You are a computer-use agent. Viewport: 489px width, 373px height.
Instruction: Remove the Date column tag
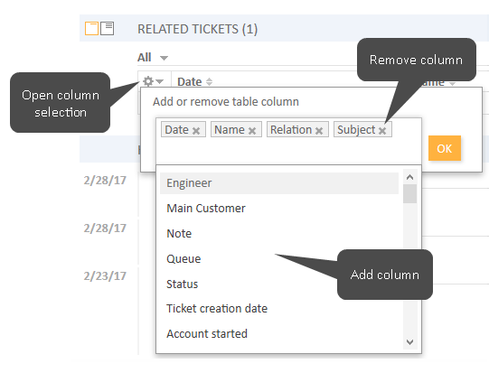coord(196,131)
